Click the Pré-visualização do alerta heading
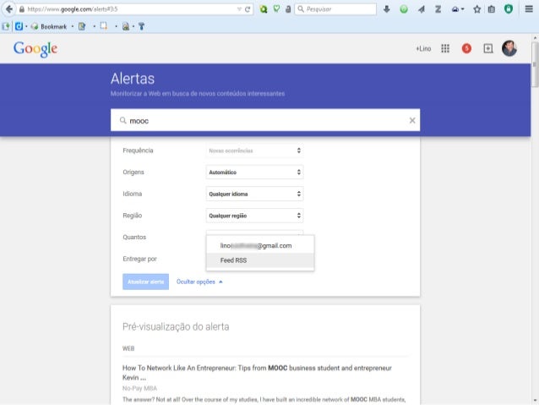Image resolution: width=539 pixels, height=405 pixels. coord(176,326)
